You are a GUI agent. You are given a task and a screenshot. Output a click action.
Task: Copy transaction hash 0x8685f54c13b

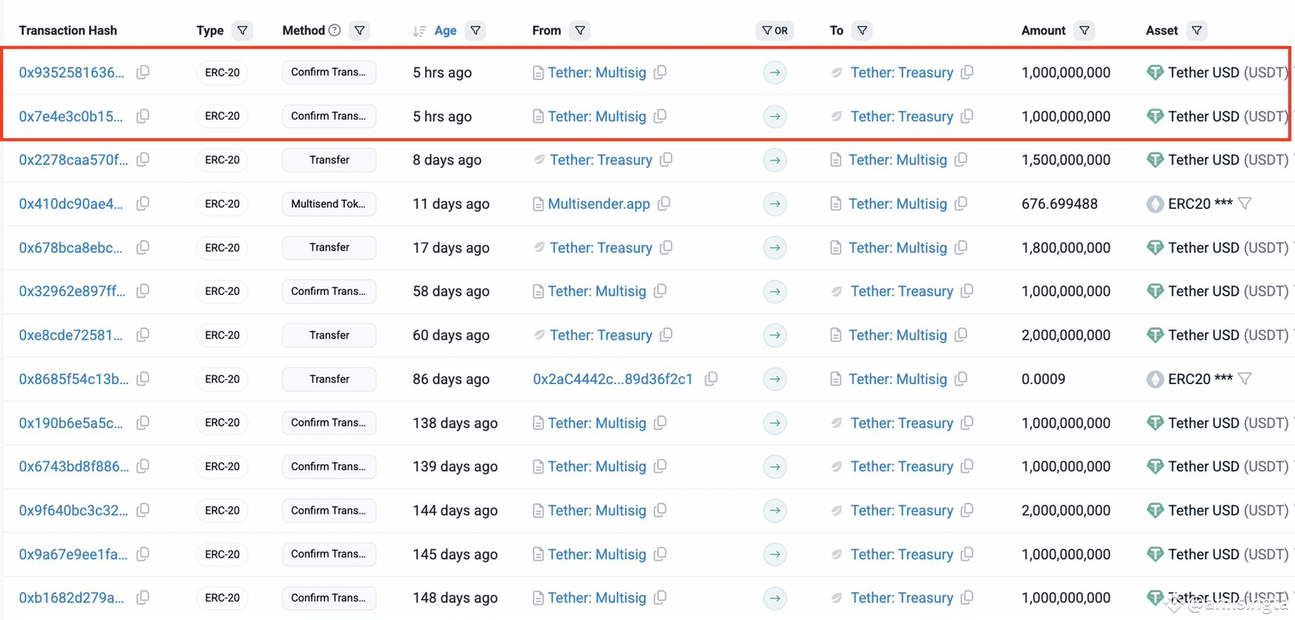pos(142,379)
